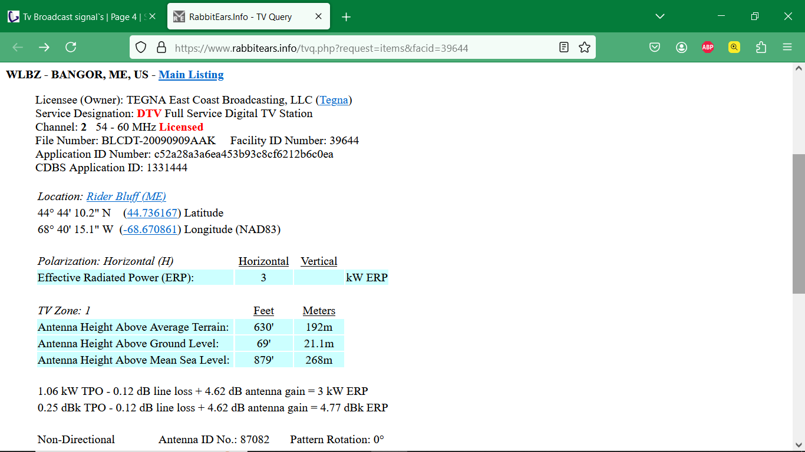Open extensions puzzle icon
Image resolution: width=805 pixels, height=452 pixels.
(x=761, y=48)
